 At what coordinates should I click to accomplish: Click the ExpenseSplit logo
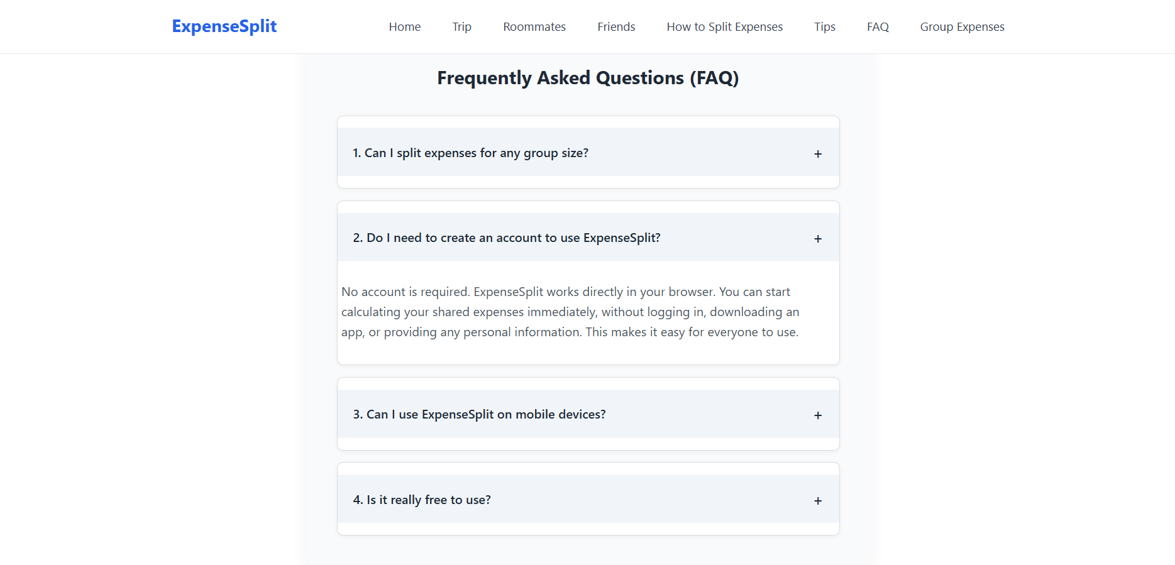(x=224, y=26)
